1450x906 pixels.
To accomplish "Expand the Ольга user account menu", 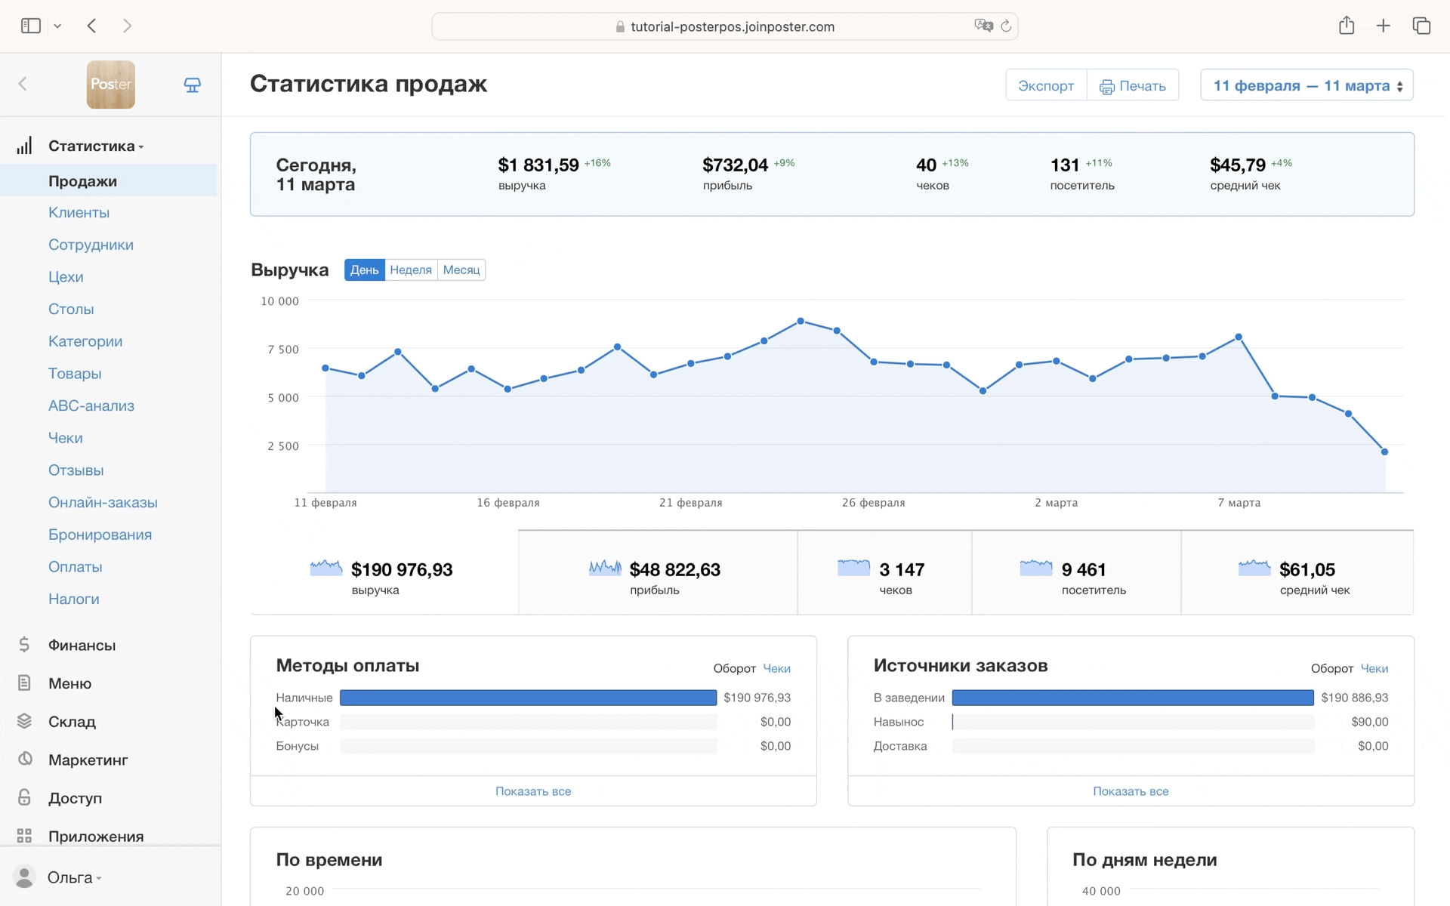I will (x=73, y=877).
